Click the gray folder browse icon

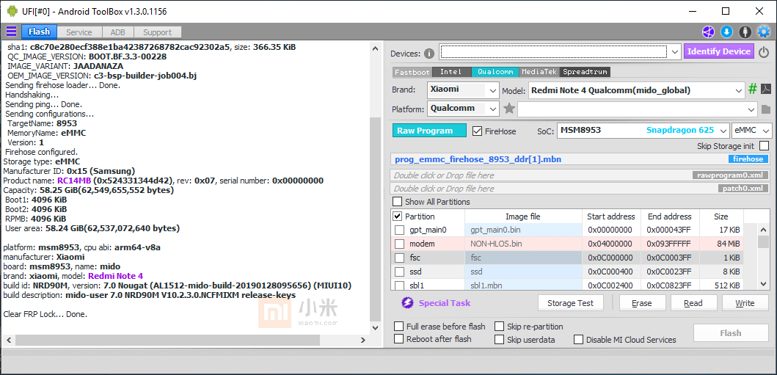[x=765, y=109]
